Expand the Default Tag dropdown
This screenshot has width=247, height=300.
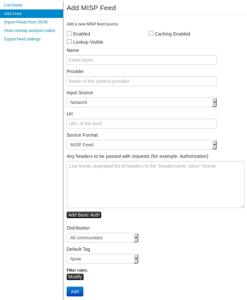102,259
